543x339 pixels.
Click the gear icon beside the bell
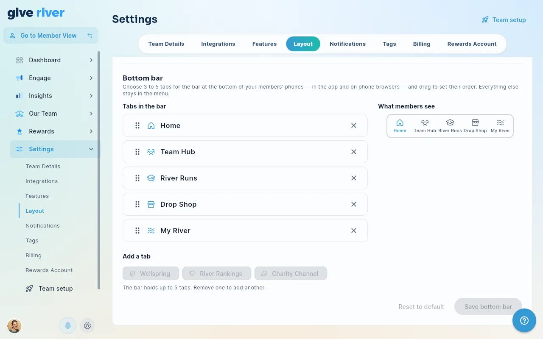pyautogui.click(x=87, y=325)
